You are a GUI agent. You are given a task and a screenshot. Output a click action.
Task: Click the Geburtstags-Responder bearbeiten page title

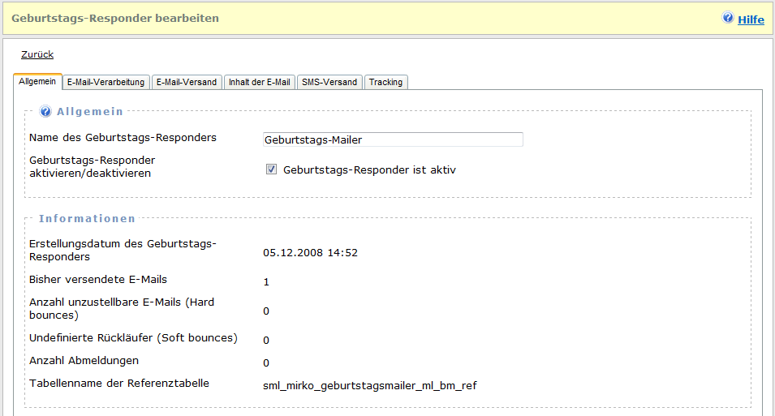point(115,18)
